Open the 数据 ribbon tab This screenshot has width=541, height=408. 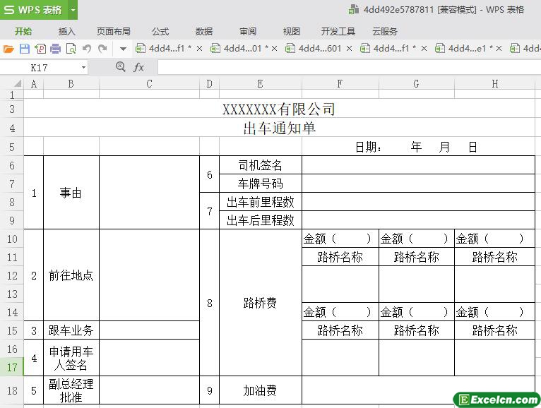coord(204,31)
